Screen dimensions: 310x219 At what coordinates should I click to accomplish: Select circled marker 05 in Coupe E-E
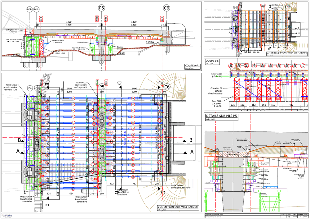click(262, 66)
